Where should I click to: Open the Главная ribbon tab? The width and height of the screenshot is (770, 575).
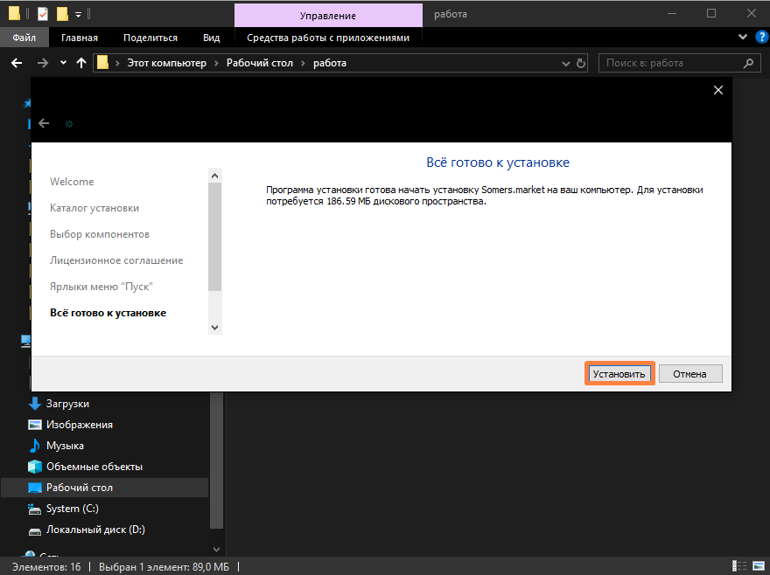(80, 38)
